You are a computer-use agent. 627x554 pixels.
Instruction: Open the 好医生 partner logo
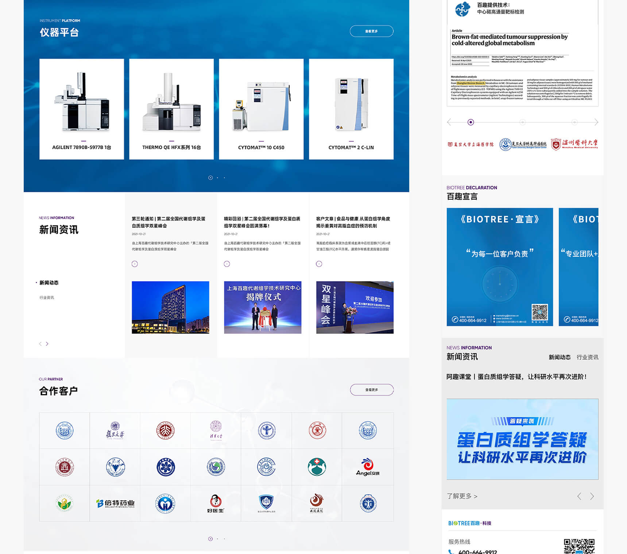tap(216, 504)
